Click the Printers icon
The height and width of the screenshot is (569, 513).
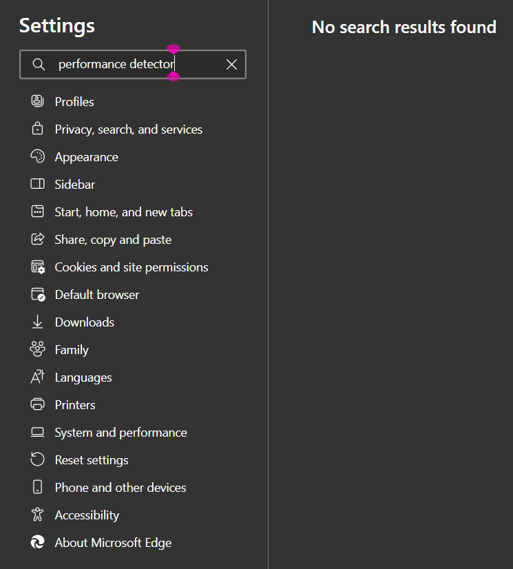point(37,404)
